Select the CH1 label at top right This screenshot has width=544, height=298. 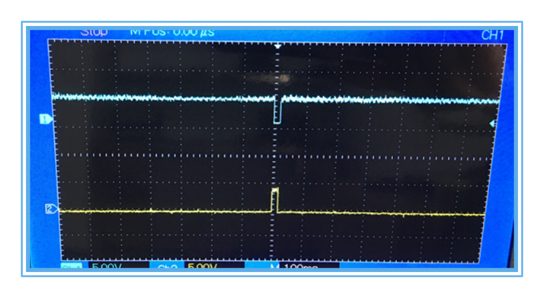(x=492, y=35)
